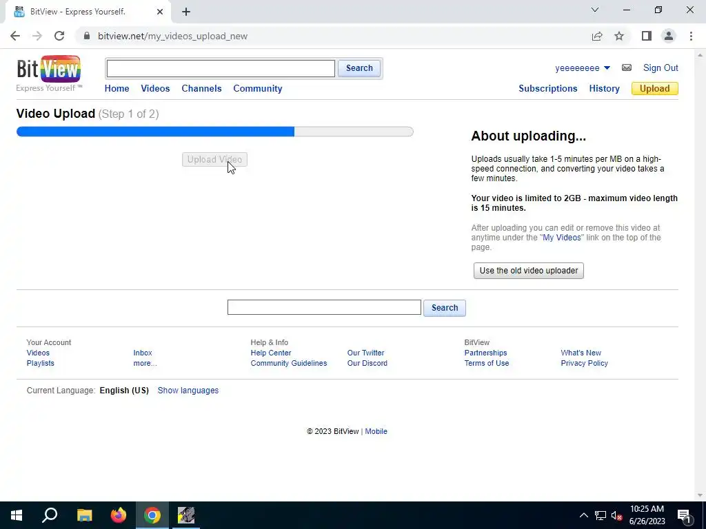Image resolution: width=706 pixels, height=529 pixels.
Task: Click footer more... link
Action: click(x=145, y=363)
